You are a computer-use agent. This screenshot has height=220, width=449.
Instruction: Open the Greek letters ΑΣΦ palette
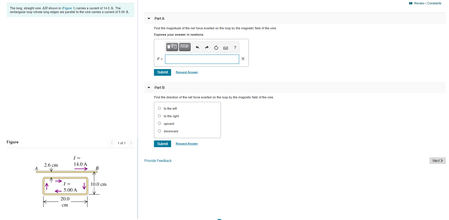184,46
